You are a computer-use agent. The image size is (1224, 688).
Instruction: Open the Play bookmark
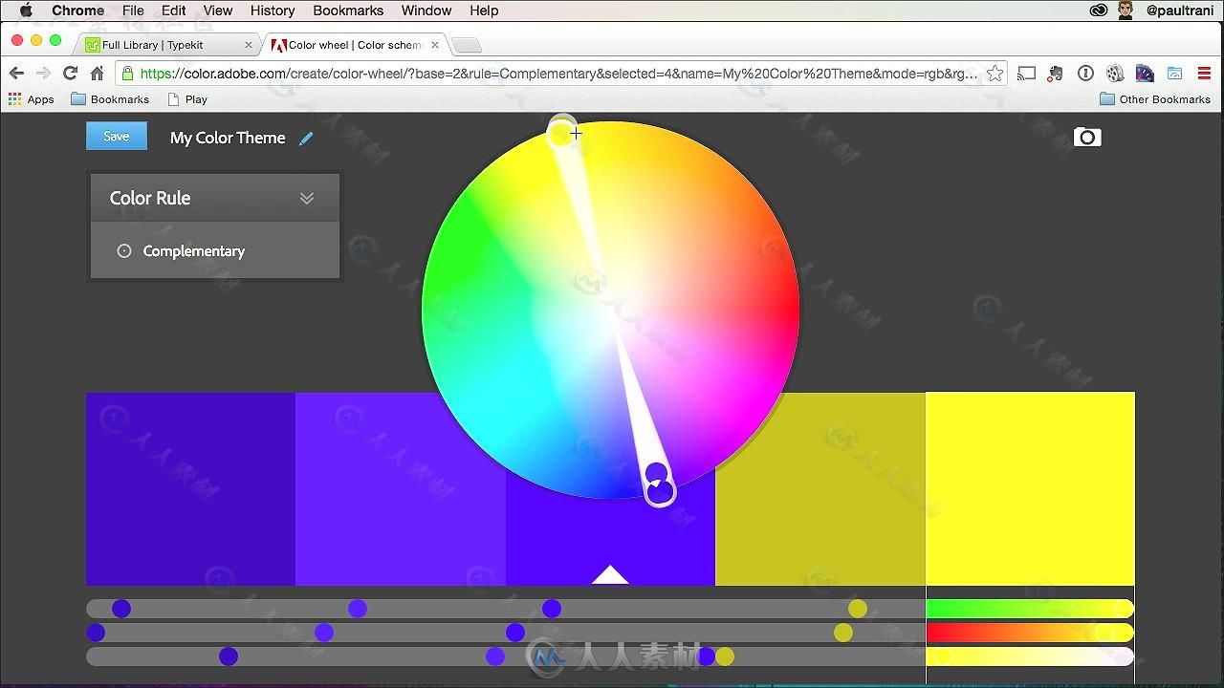point(187,99)
